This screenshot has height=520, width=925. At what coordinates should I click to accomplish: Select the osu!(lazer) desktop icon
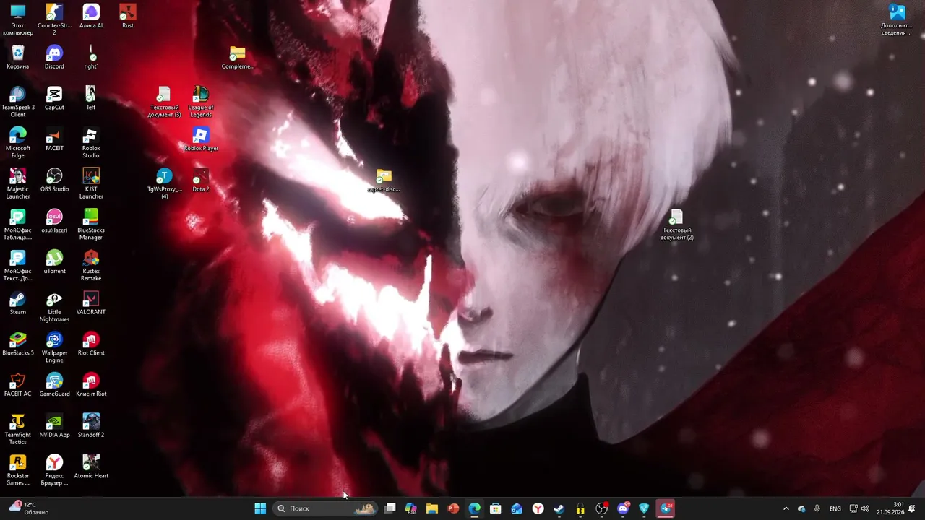(54, 222)
